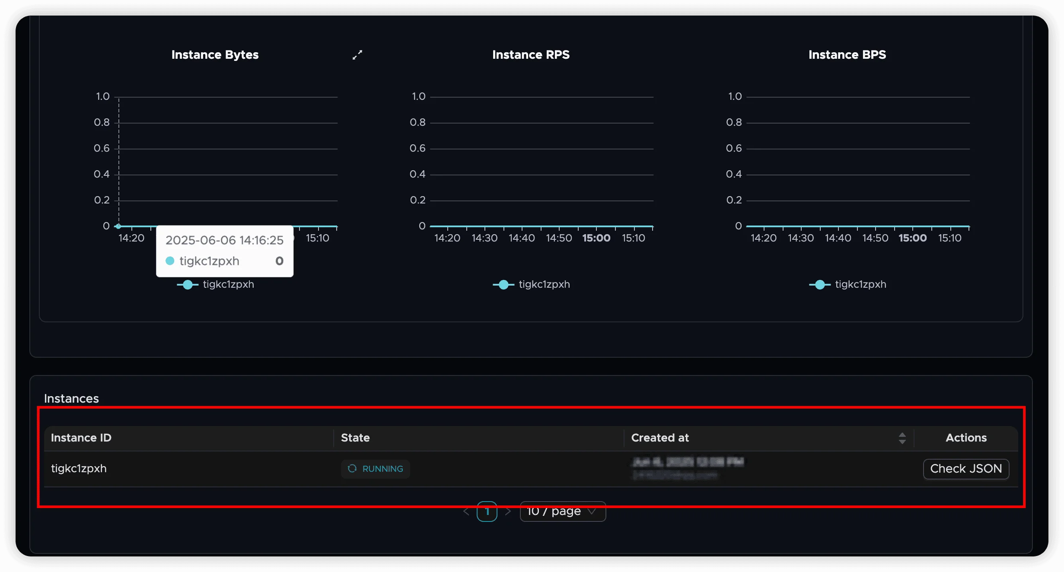
Task: Click the Instance ID column header
Action: click(81, 438)
